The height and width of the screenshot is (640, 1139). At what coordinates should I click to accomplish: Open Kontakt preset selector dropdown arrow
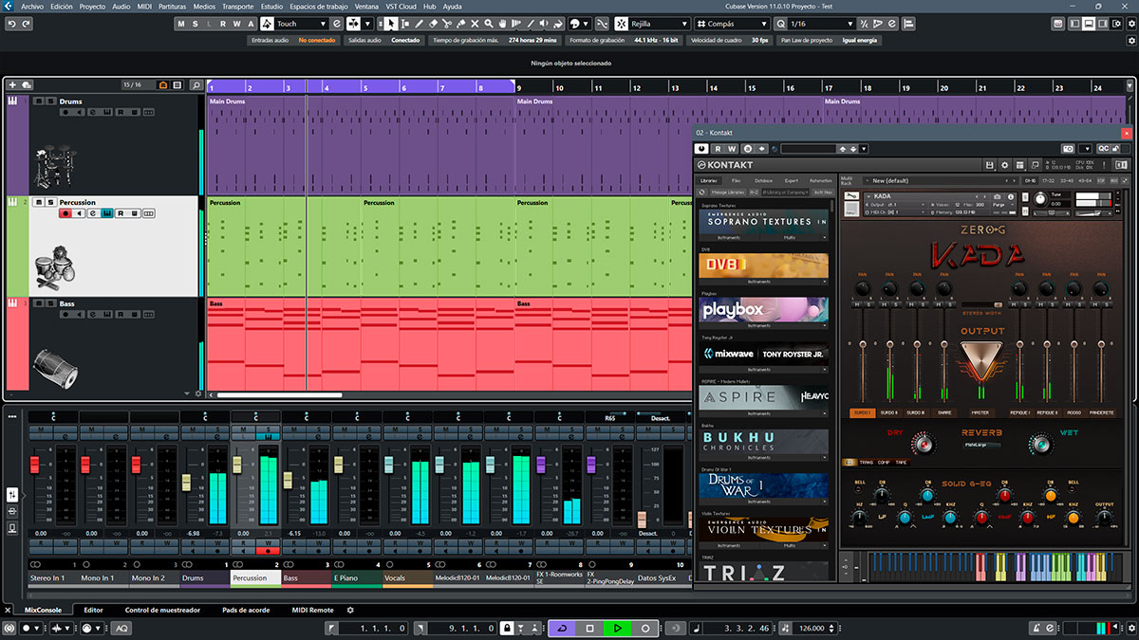point(864,149)
